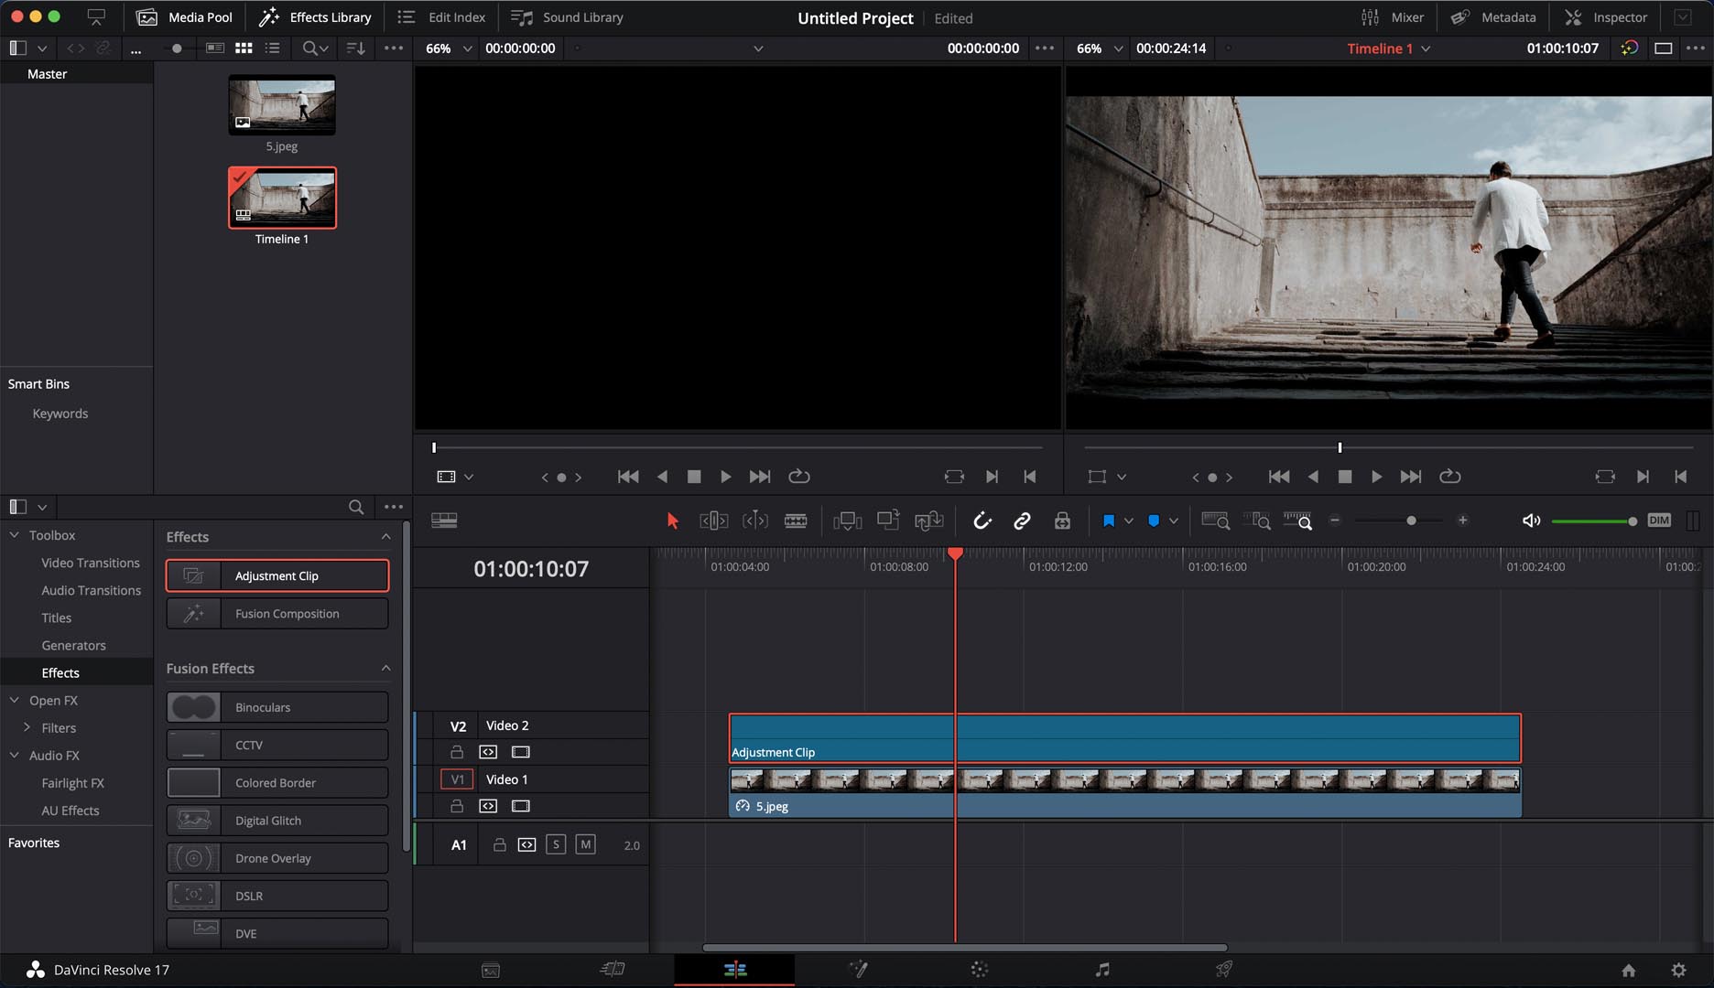This screenshot has height=988, width=1714.
Task: Collapse the Fusion Effects section
Action: coord(385,669)
